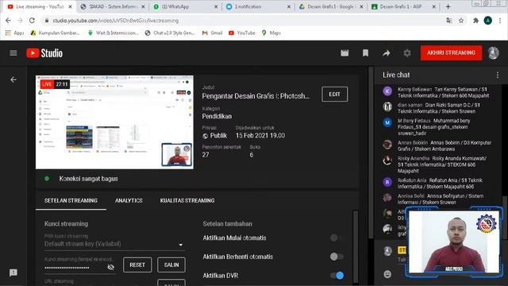Image resolution: width=508 pixels, height=286 pixels.
Task: Open Chrome three-dot menu
Action: coord(500,21)
